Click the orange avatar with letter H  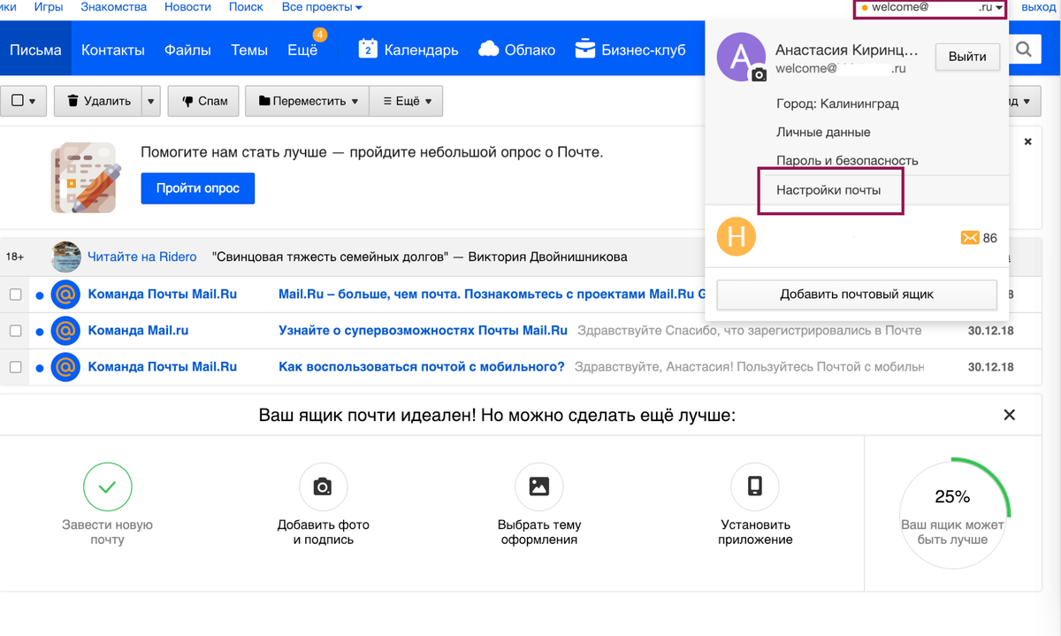click(x=737, y=237)
